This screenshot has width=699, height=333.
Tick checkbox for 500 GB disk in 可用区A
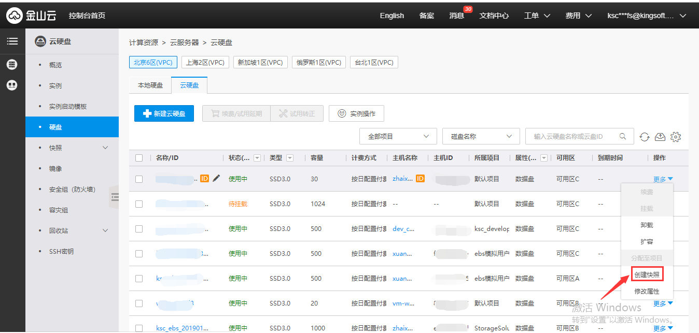pyautogui.click(x=139, y=278)
